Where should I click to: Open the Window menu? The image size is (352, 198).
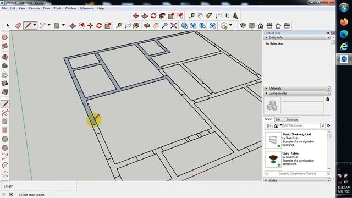point(70,8)
